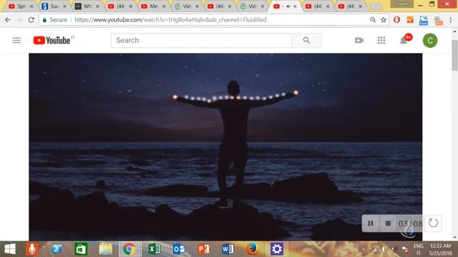Click the scrollbar down arrow
458x257 pixels.
pos(455,238)
